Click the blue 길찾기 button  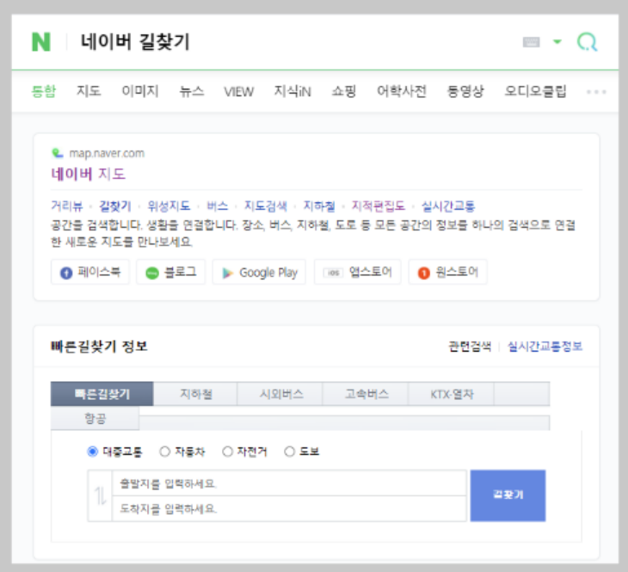click(x=508, y=495)
